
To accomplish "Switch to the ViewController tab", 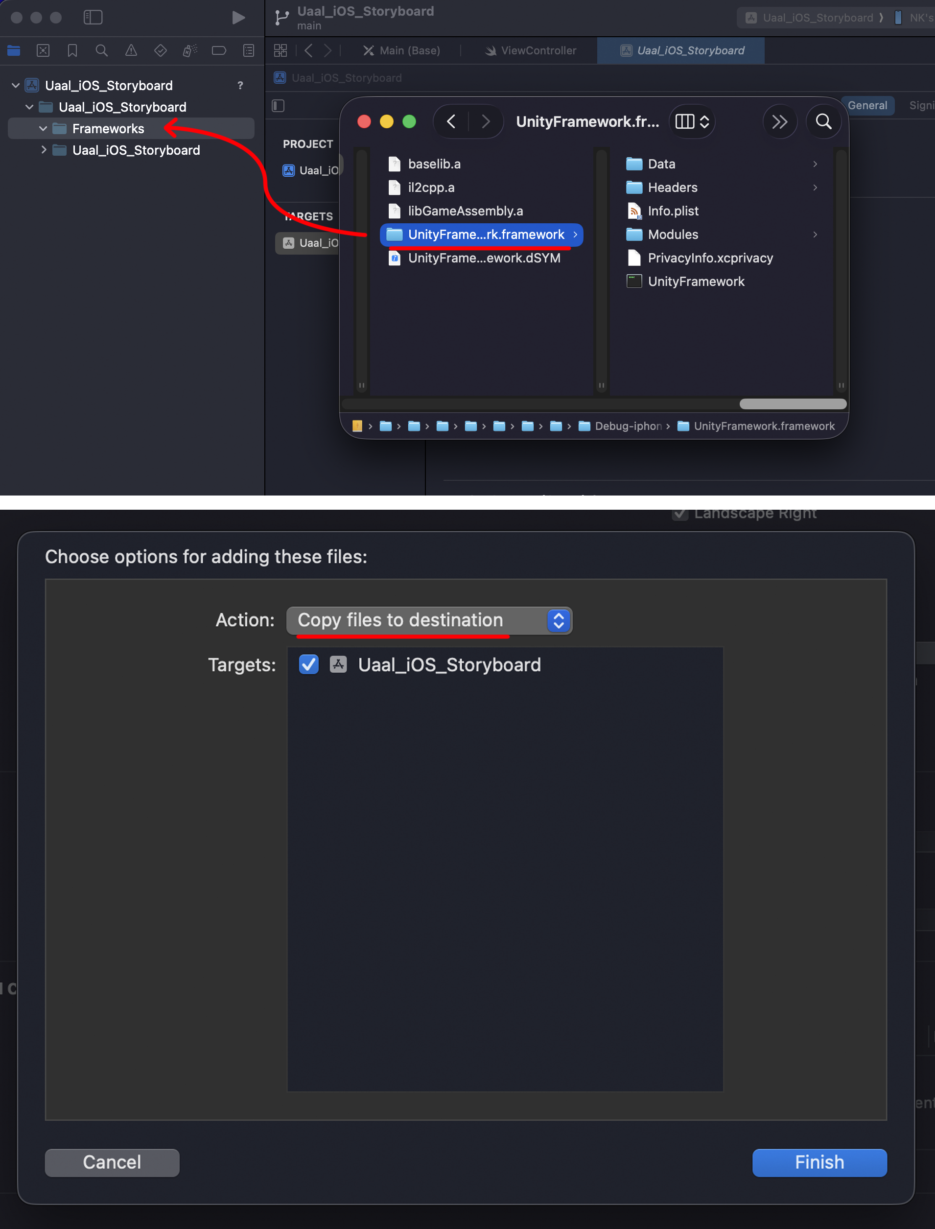I will [x=530, y=50].
